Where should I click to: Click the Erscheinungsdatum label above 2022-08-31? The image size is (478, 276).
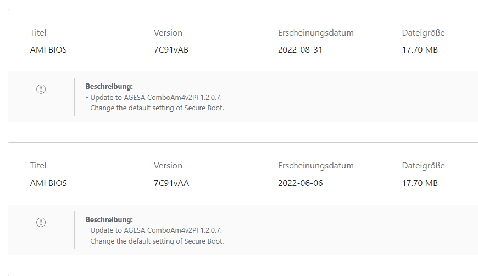click(315, 33)
